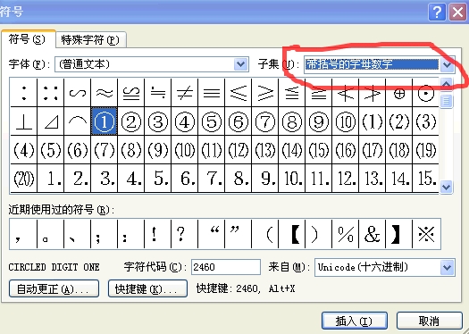
Task: Select the '15.' number full stop symbol
Action: coord(425,179)
